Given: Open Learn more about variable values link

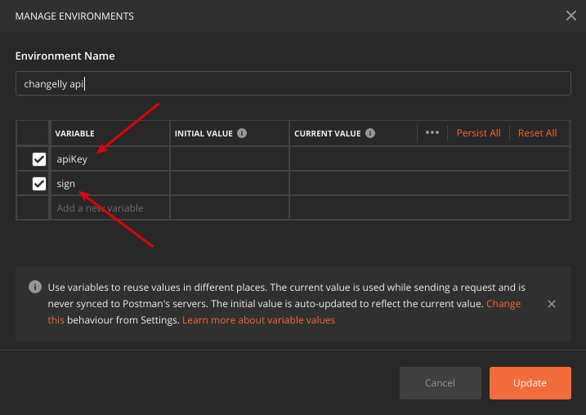Looking at the screenshot, I should tap(258, 320).
